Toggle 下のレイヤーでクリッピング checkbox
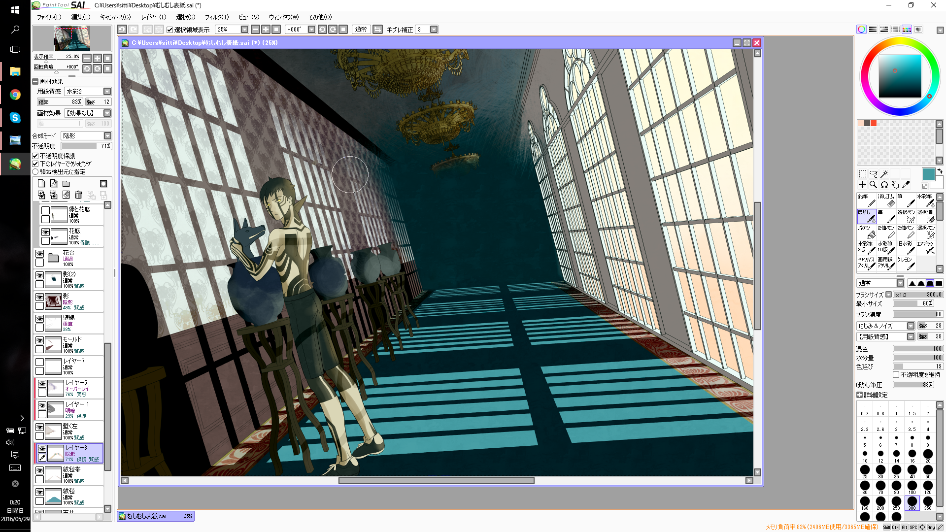 point(35,164)
